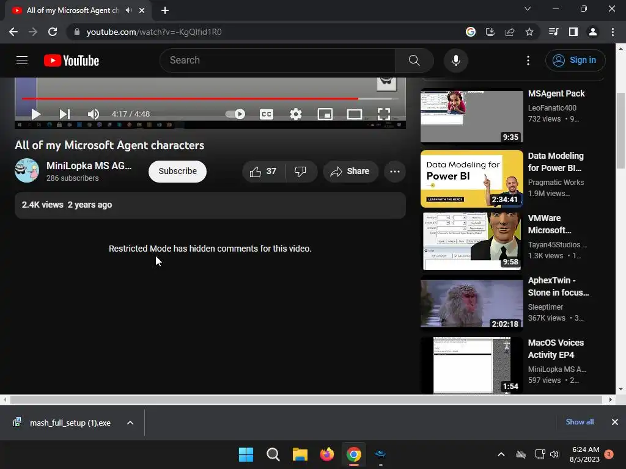Open the Windows Start menu
The height and width of the screenshot is (469, 626).
pyautogui.click(x=246, y=454)
